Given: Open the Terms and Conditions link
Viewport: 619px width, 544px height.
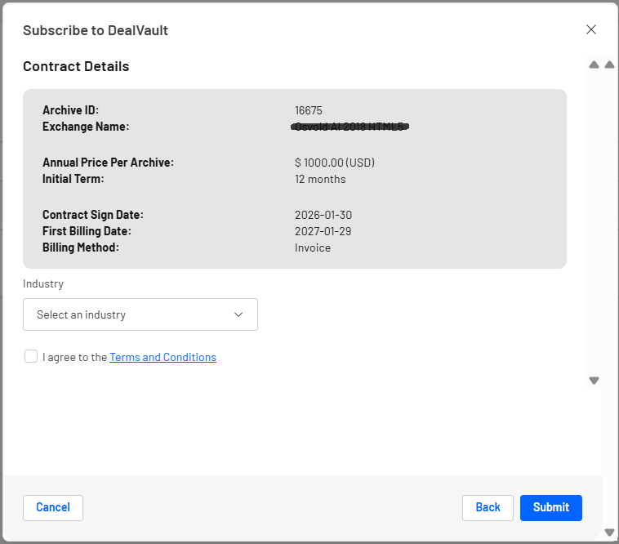Looking at the screenshot, I should [163, 357].
